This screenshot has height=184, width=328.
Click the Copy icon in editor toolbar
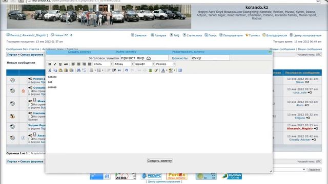(55, 71)
